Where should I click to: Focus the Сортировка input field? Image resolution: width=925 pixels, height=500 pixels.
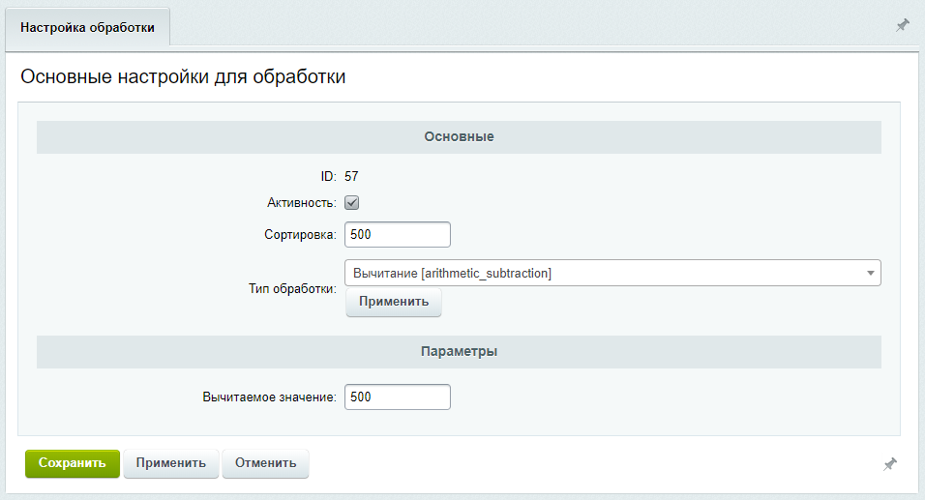[x=397, y=235]
